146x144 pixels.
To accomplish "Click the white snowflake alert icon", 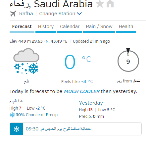I will coord(17,129).
